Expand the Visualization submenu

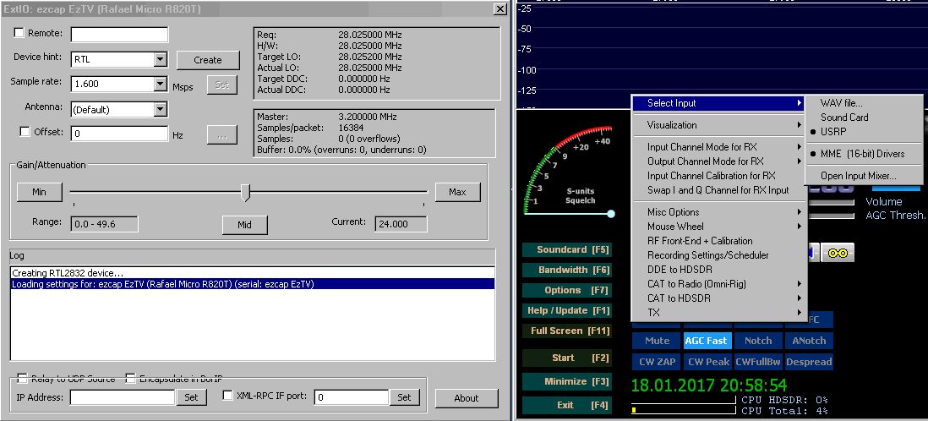pos(718,125)
